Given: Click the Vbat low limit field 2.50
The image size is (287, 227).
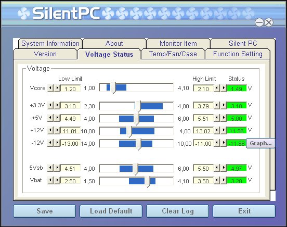Looking at the screenshot, I should [70, 181].
